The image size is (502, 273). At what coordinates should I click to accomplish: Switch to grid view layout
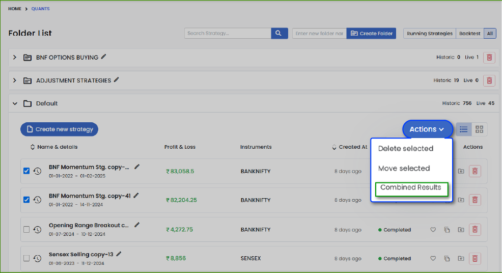[479, 129]
